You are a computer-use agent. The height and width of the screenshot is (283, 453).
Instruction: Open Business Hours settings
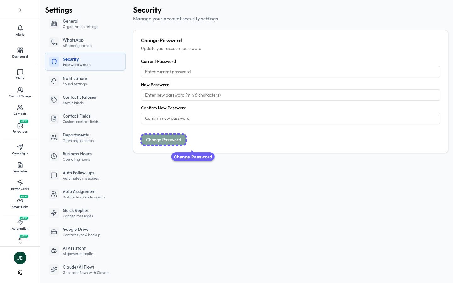coord(85,157)
